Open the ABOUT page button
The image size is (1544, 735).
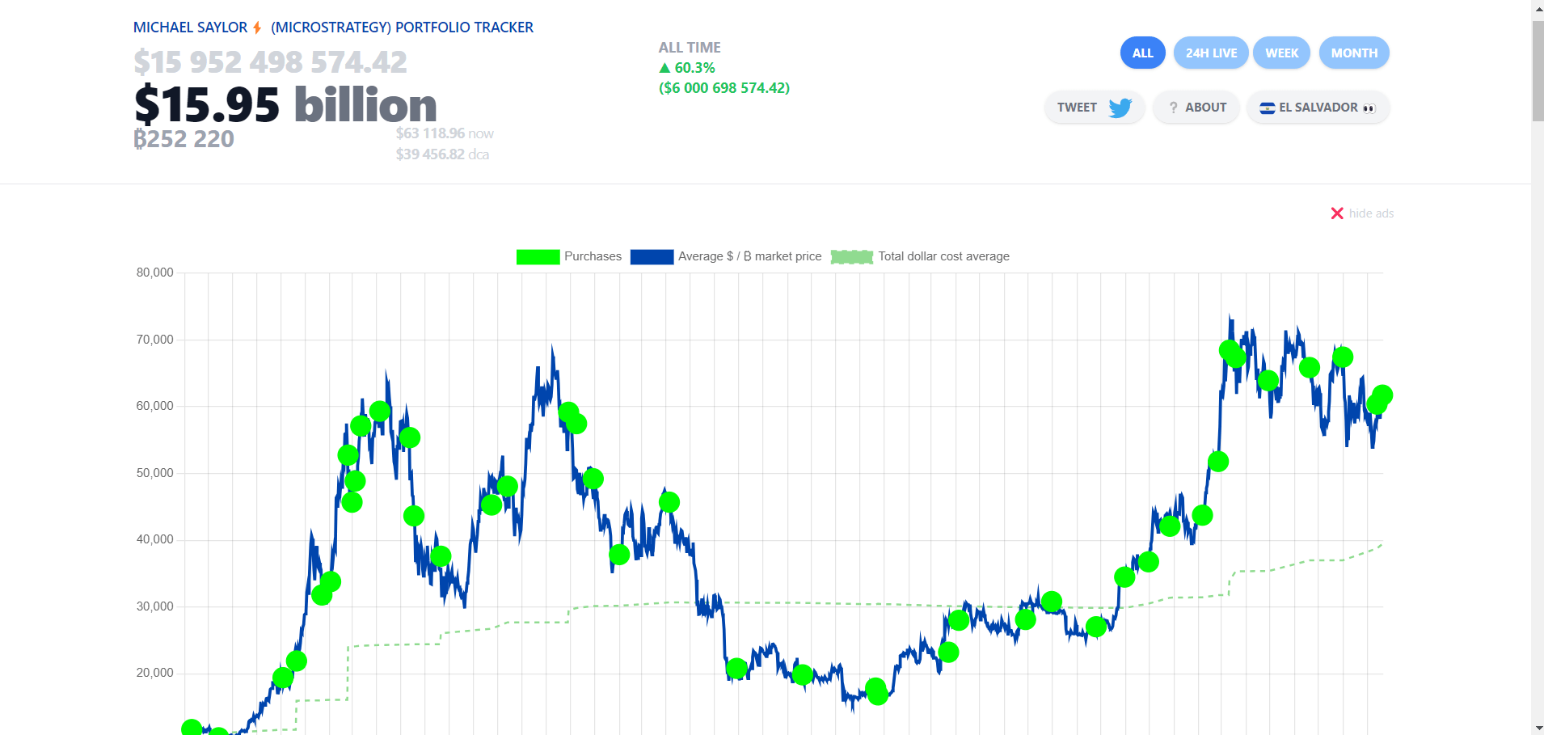1196,108
